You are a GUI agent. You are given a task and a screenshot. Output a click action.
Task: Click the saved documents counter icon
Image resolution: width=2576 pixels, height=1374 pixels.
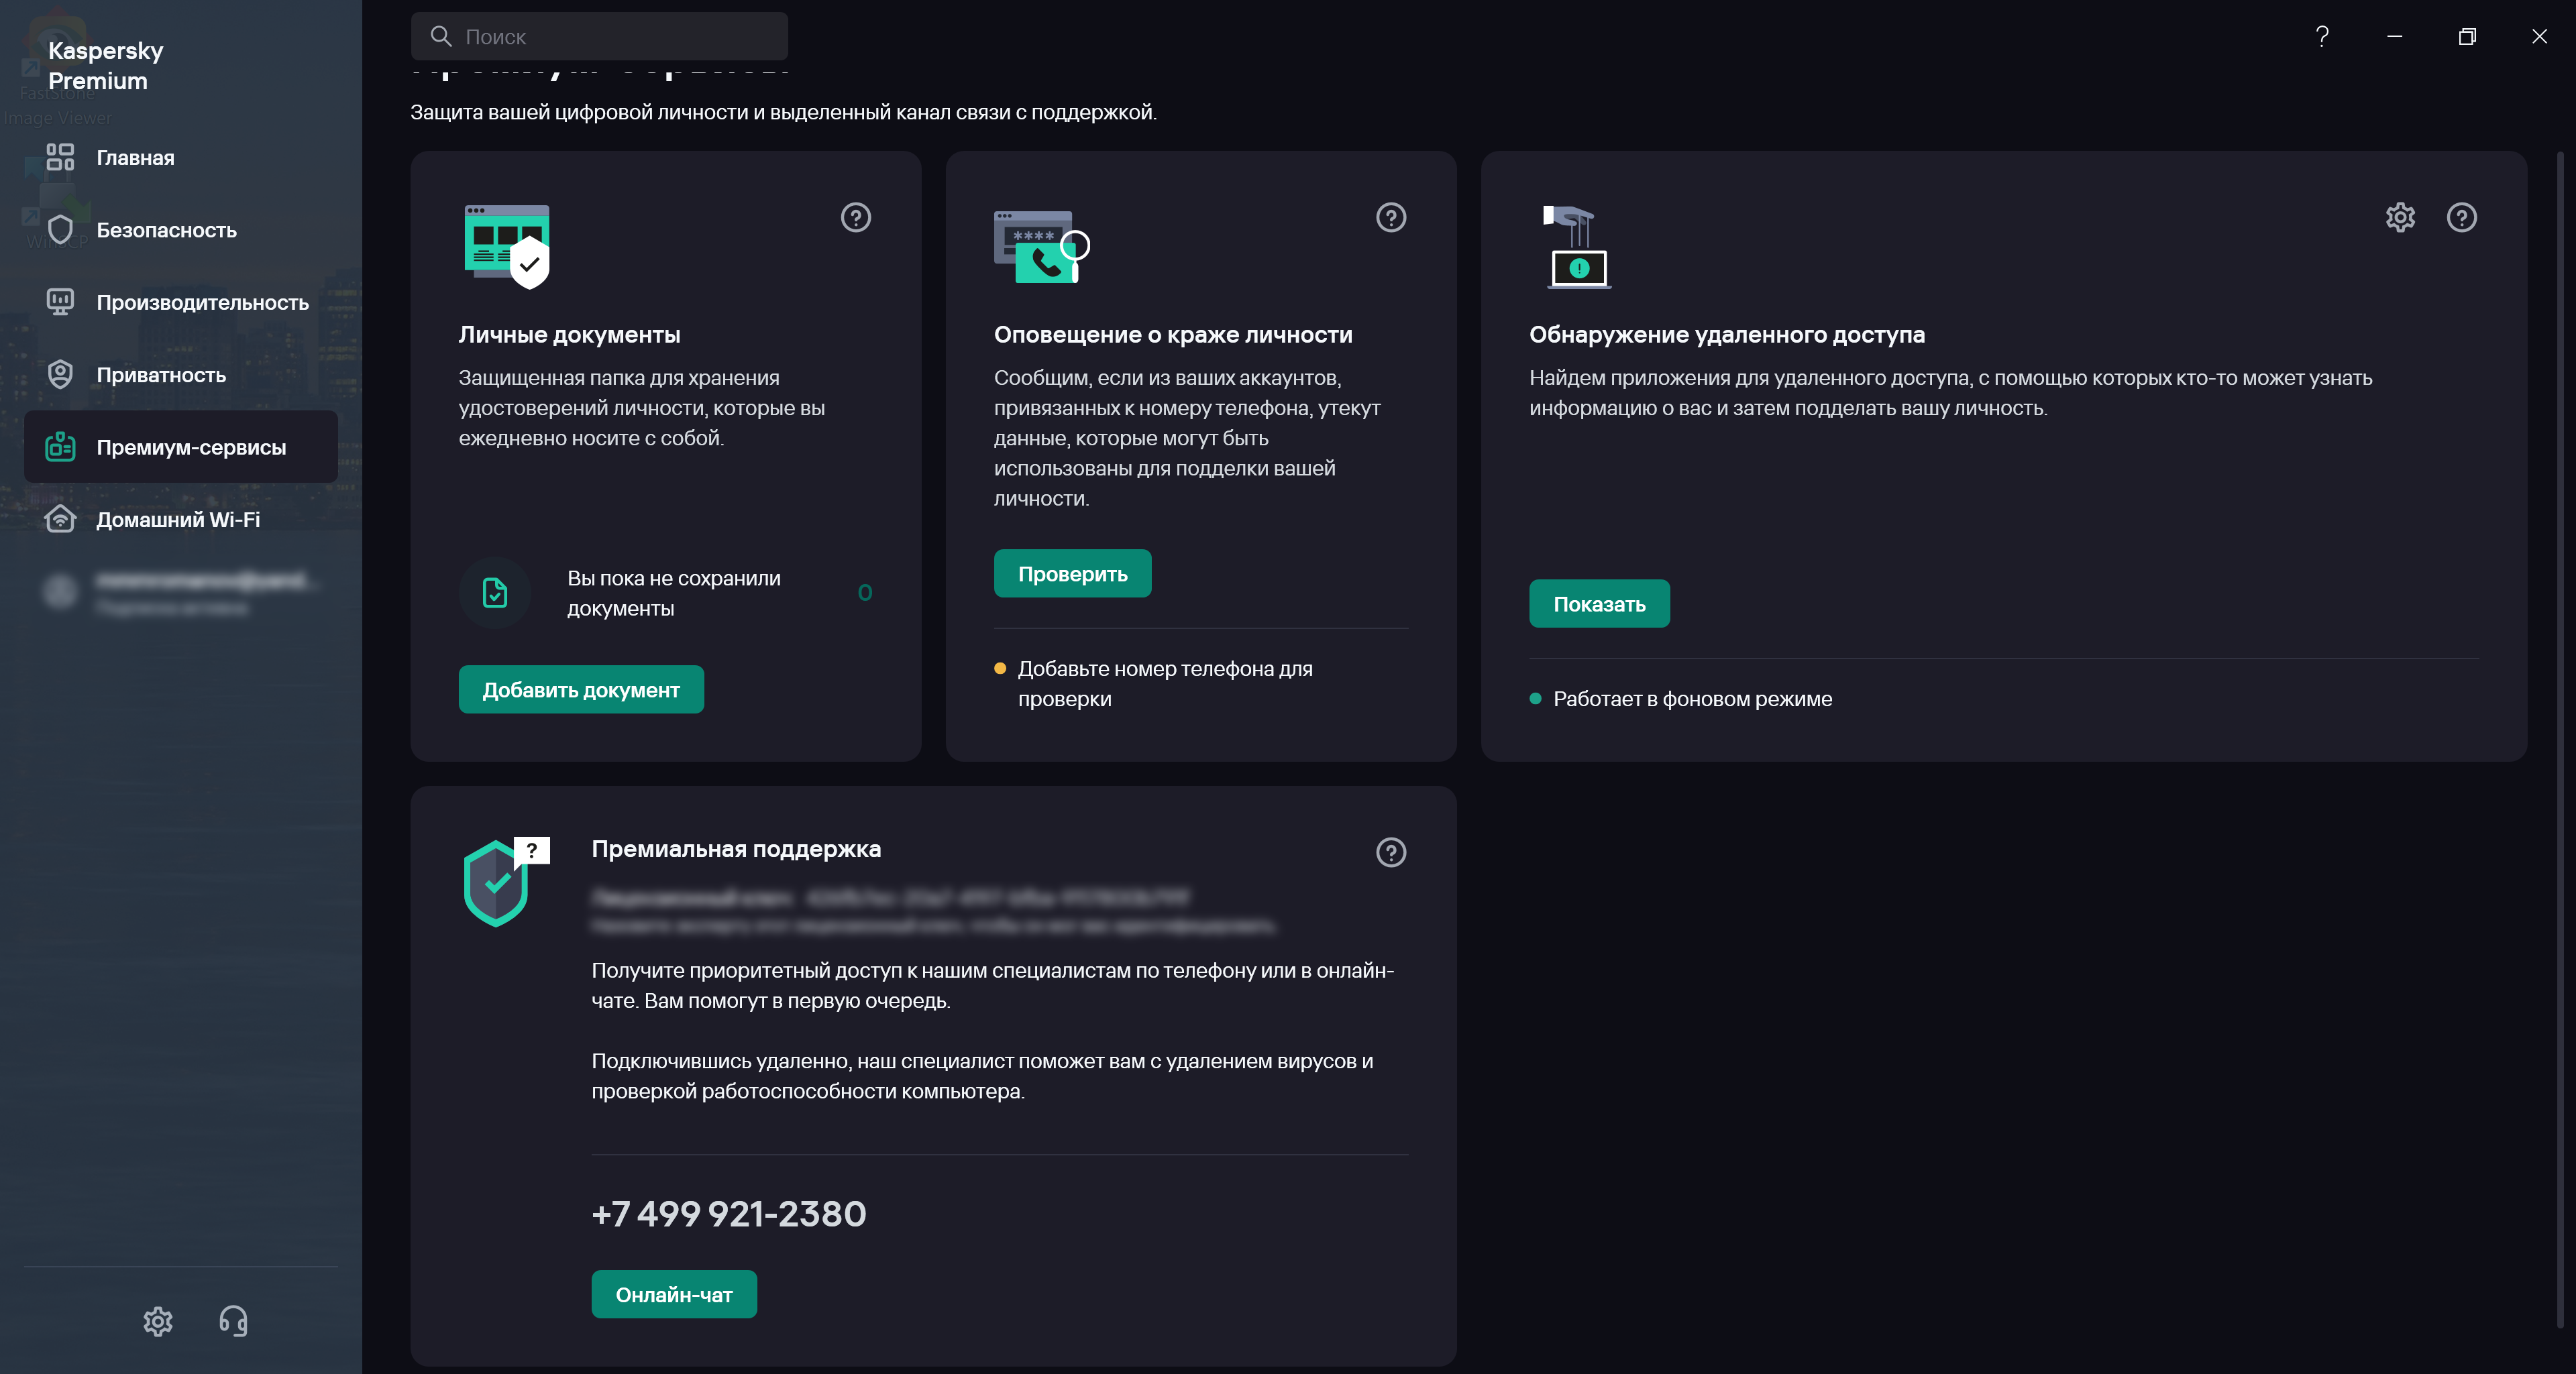click(495, 593)
